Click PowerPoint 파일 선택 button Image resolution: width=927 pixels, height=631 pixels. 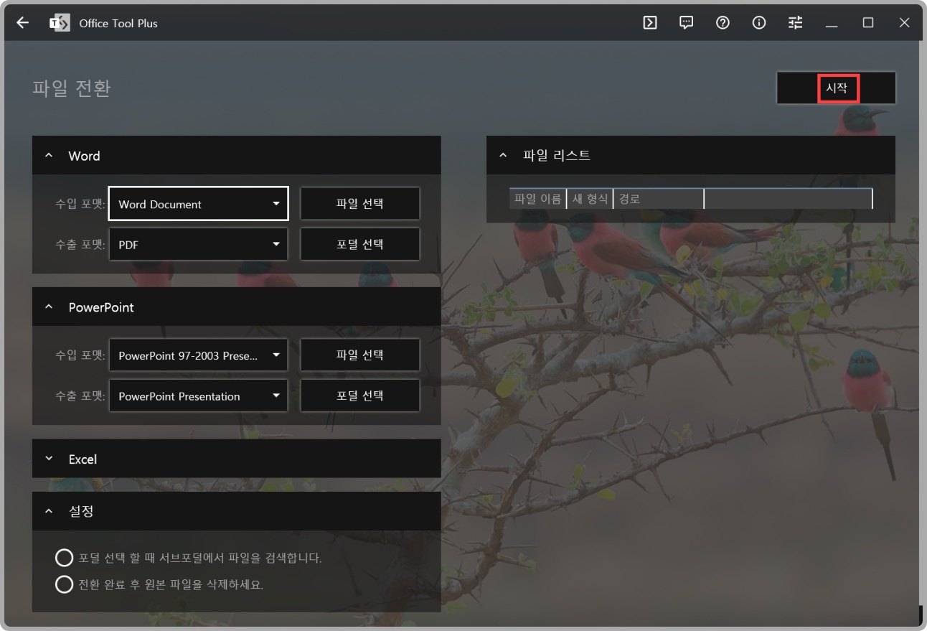click(360, 355)
